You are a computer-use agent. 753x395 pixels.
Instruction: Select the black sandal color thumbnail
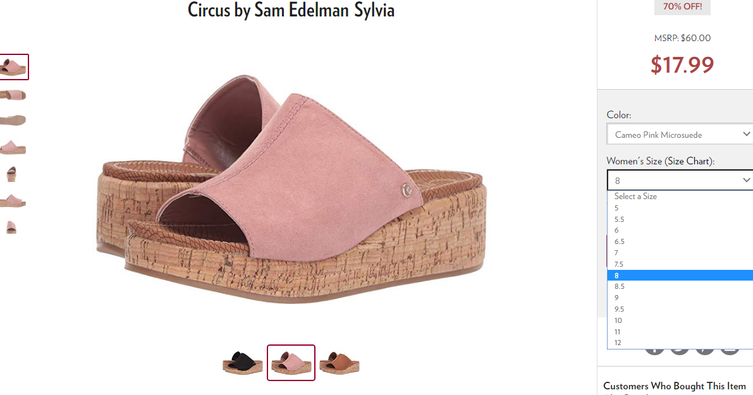pyautogui.click(x=243, y=363)
